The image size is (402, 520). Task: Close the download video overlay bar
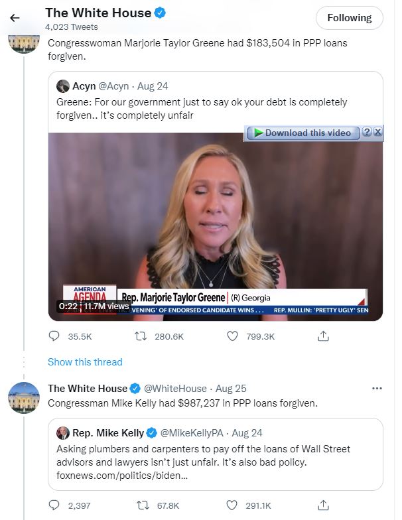pyautogui.click(x=378, y=132)
